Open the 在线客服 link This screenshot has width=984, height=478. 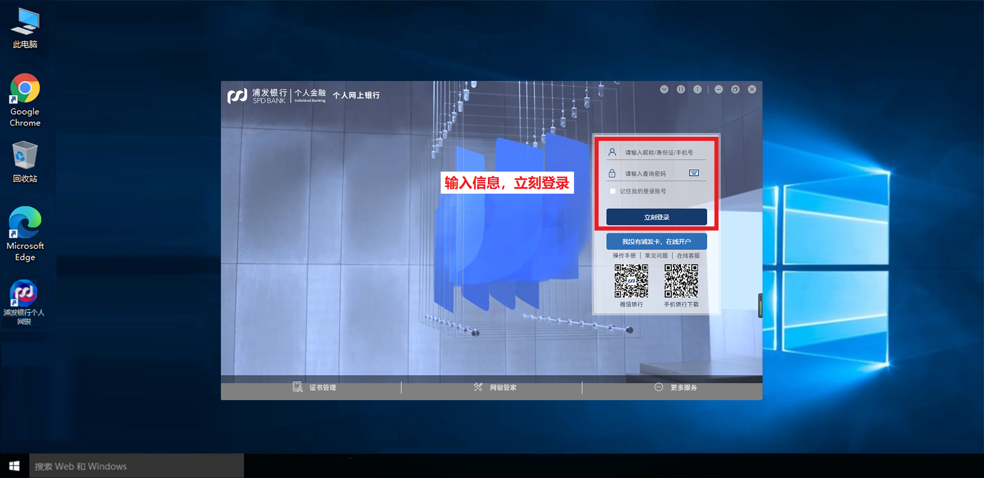pyautogui.click(x=688, y=256)
